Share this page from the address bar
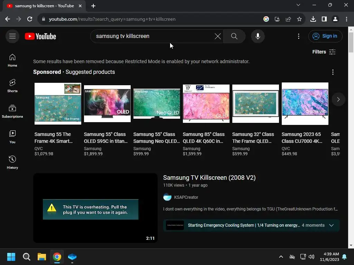This screenshot has width=354, height=265. 288,19
